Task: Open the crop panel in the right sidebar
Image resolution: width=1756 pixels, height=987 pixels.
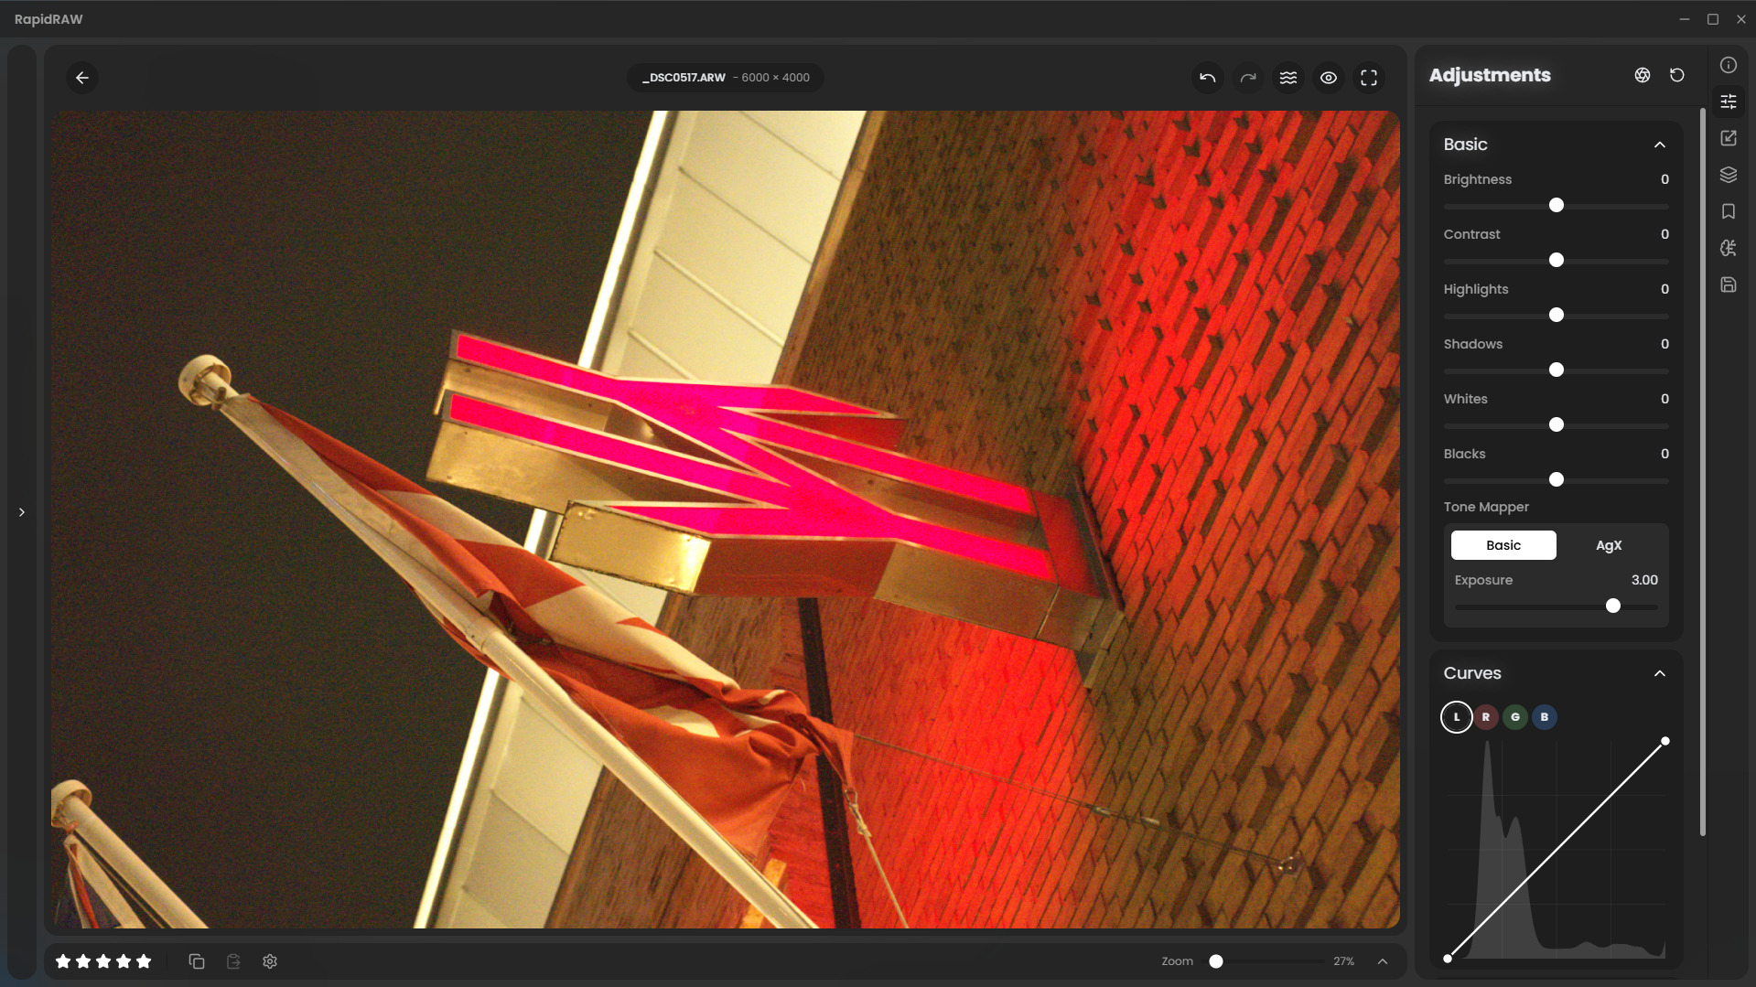Action: point(1728,138)
